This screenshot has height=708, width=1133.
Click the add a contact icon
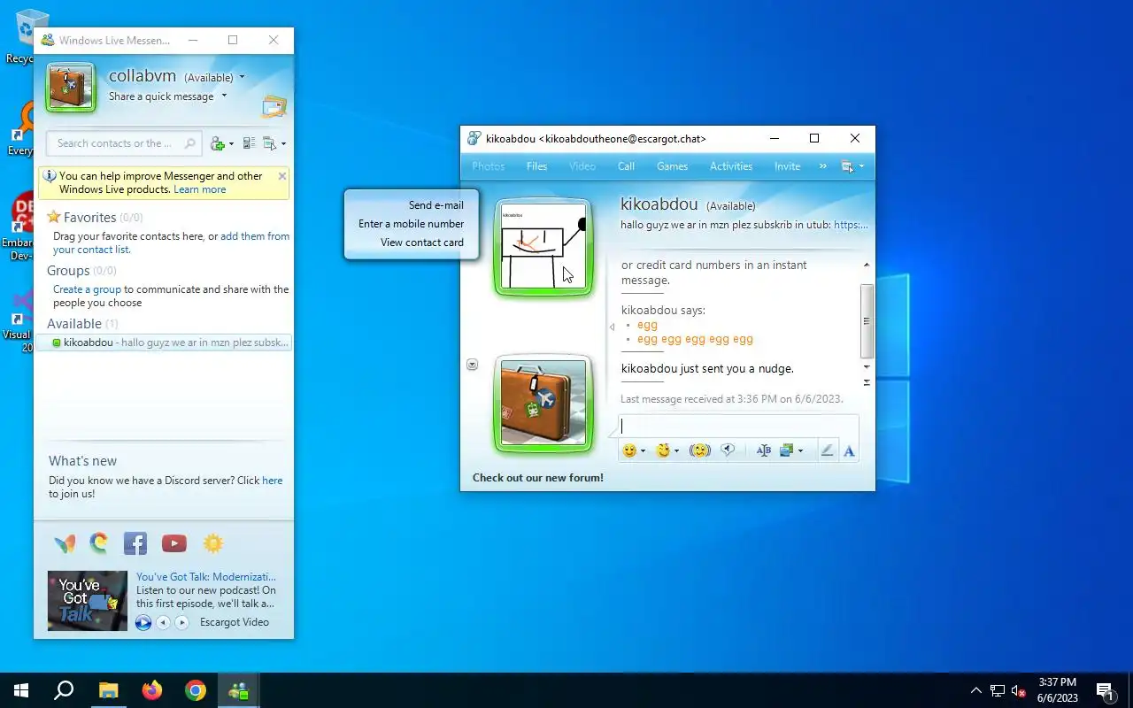click(218, 143)
